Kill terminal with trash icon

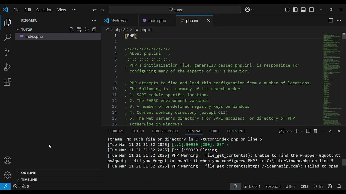coord(315,131)
